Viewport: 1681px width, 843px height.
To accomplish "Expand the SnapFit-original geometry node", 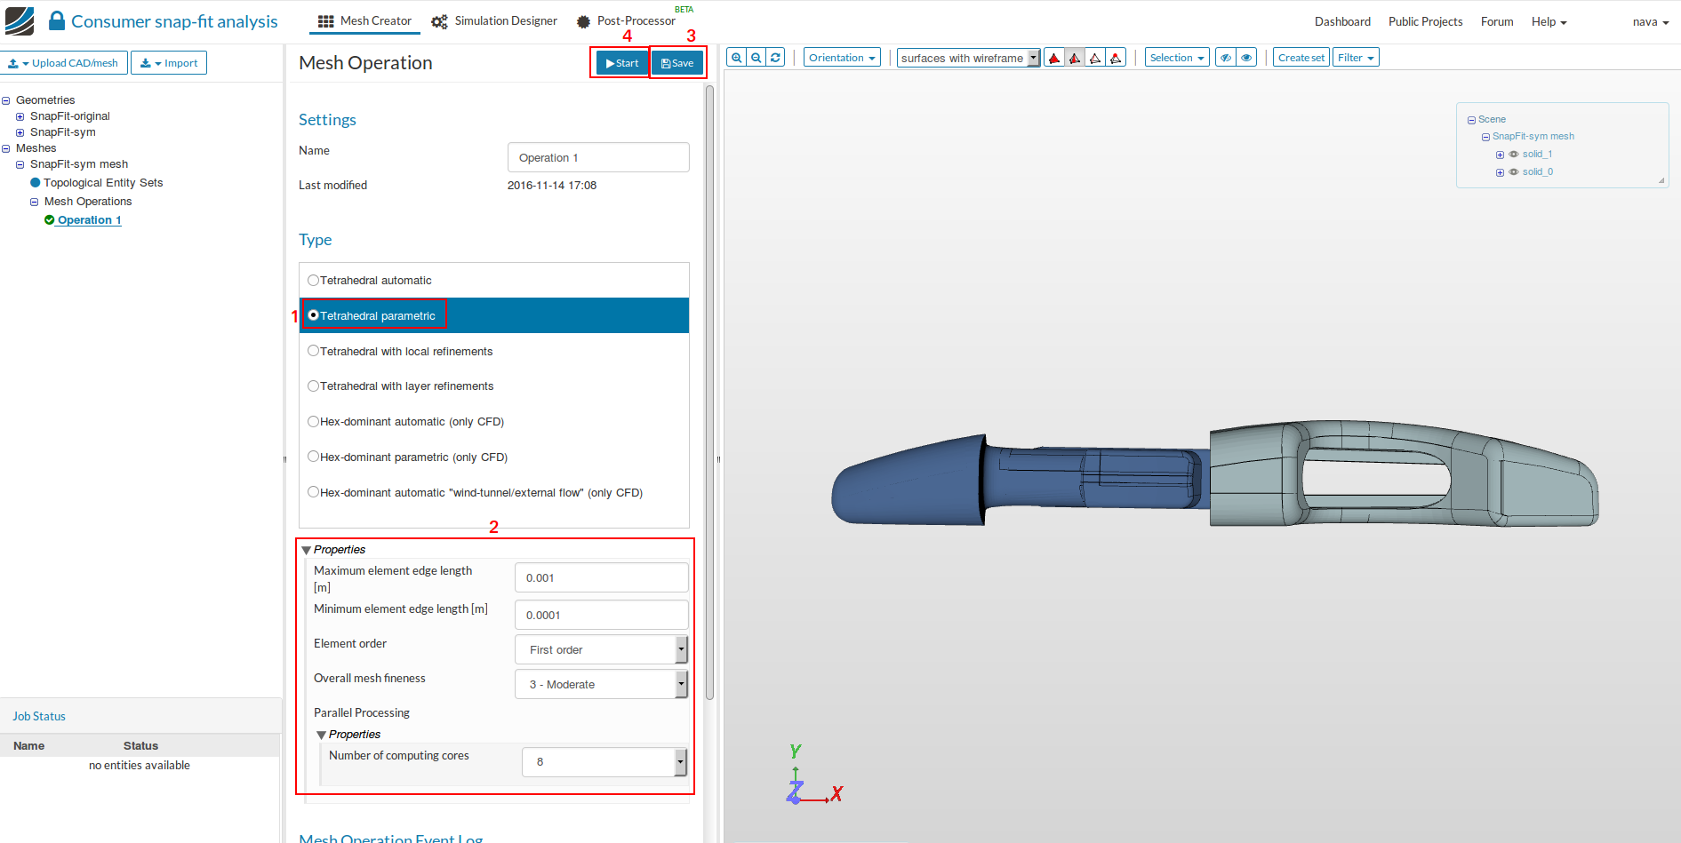I will tap(20, 116).
